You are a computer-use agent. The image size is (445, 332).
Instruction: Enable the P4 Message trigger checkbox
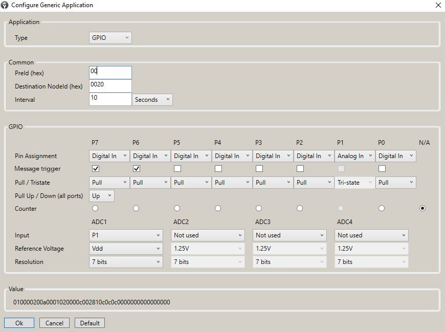(x=218, y=168)
